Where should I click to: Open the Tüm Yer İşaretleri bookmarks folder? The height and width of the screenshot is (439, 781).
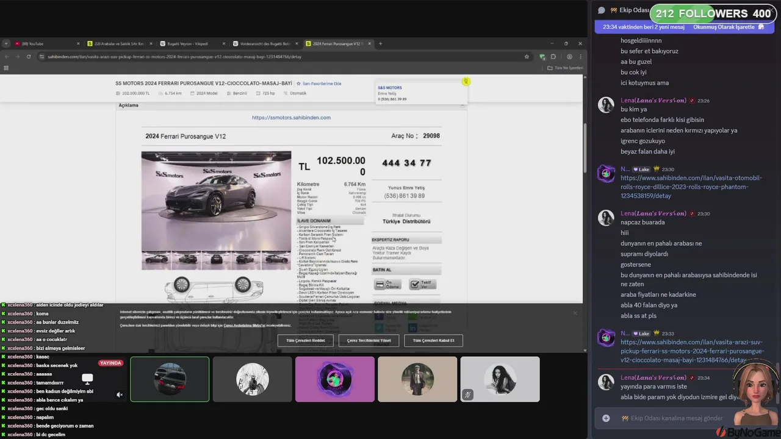coord(565,68)
